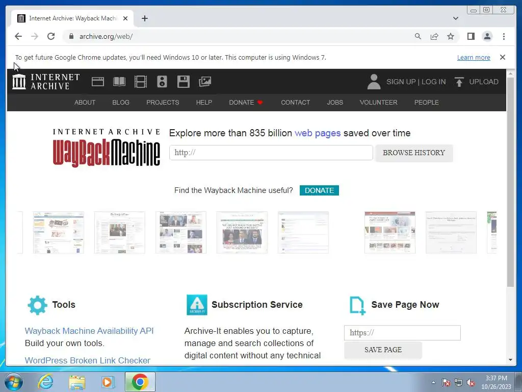The image size is (522, 392).
Task: Focus the Wayback Machine http:// search field
Action: [271, 153]
